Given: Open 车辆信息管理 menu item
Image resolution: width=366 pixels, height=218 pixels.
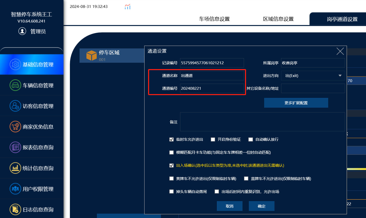Looking at the screenshot, I should 32,85.
